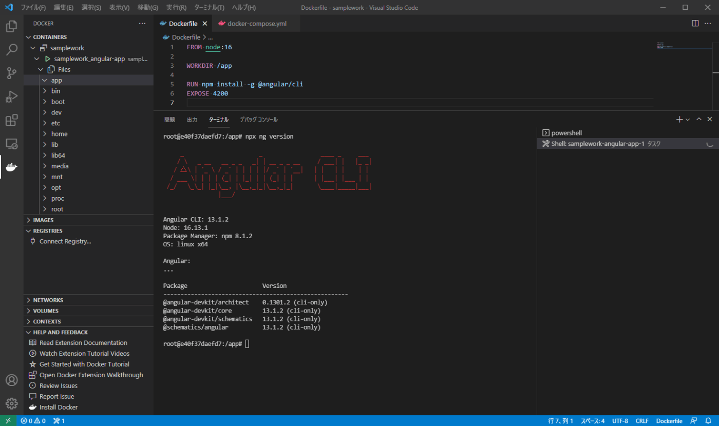Change UTF-8 encoding in status bar
The height and width of the screenshot is (426, 719).
coord(619,421)
